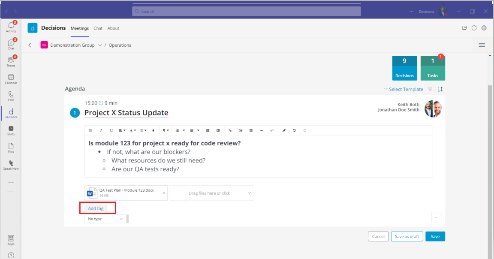
Task: Switch to the Chat tab of Decisions
Action: click(x=98, y=28)
